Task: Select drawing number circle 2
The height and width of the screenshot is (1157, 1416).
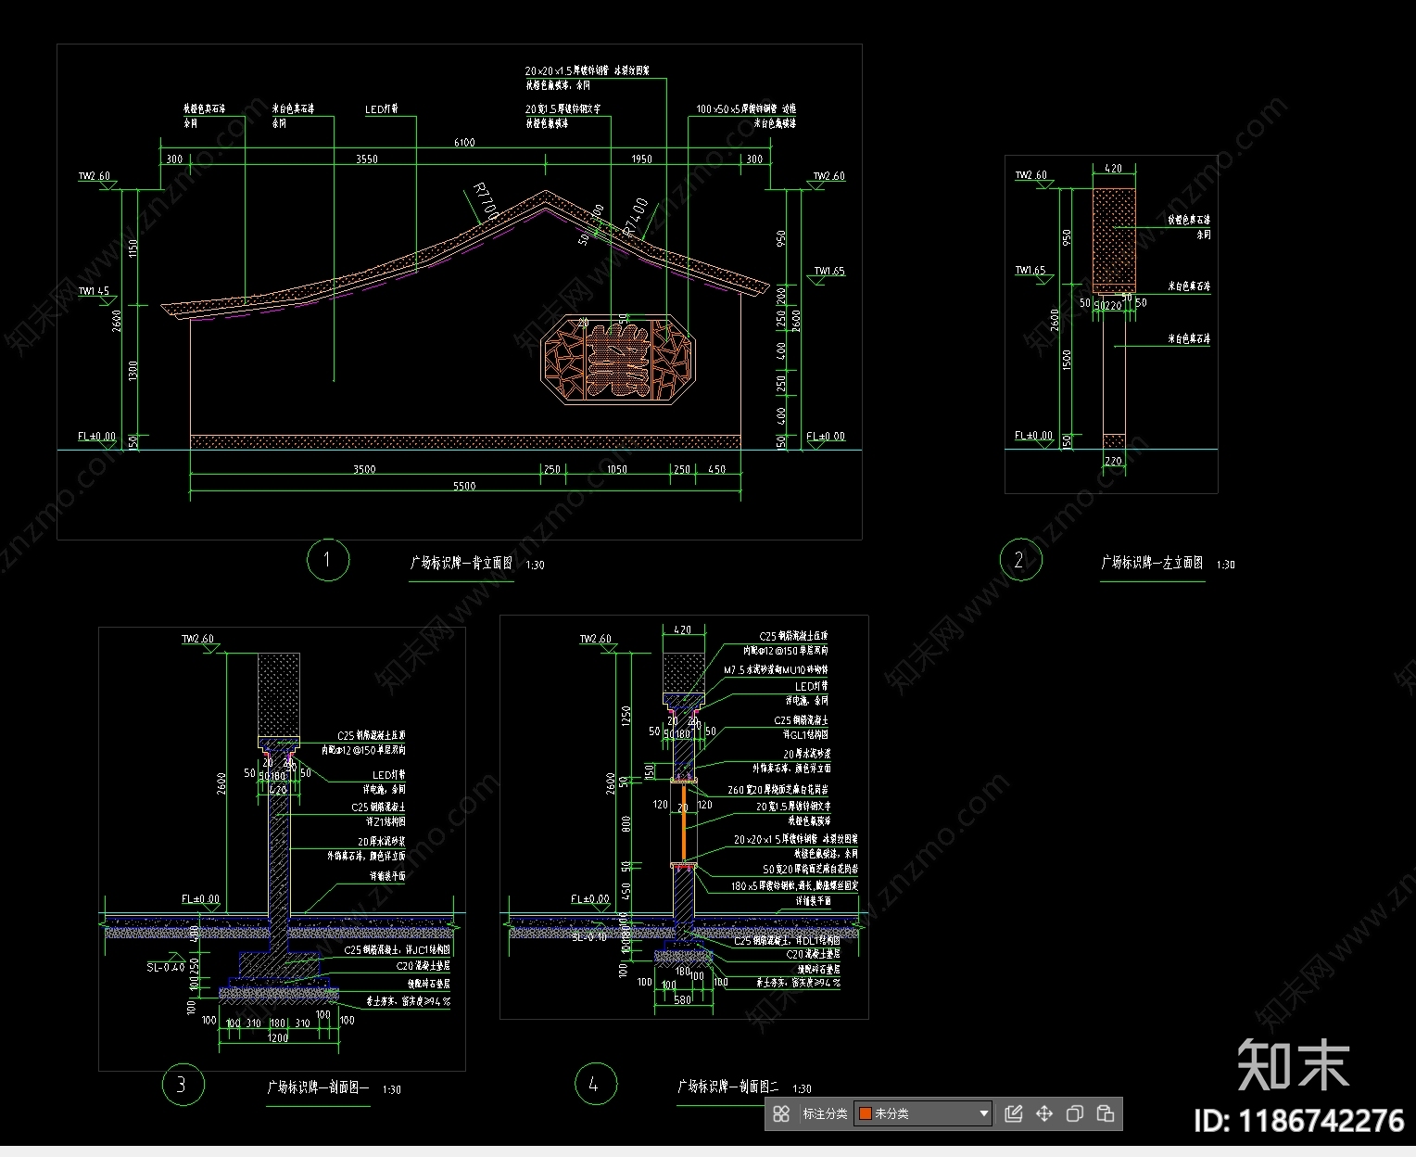Action: 1020,559
